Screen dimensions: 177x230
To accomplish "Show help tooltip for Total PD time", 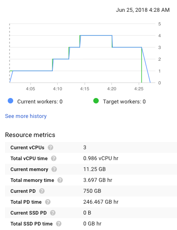I will click(x=48, y=202).
